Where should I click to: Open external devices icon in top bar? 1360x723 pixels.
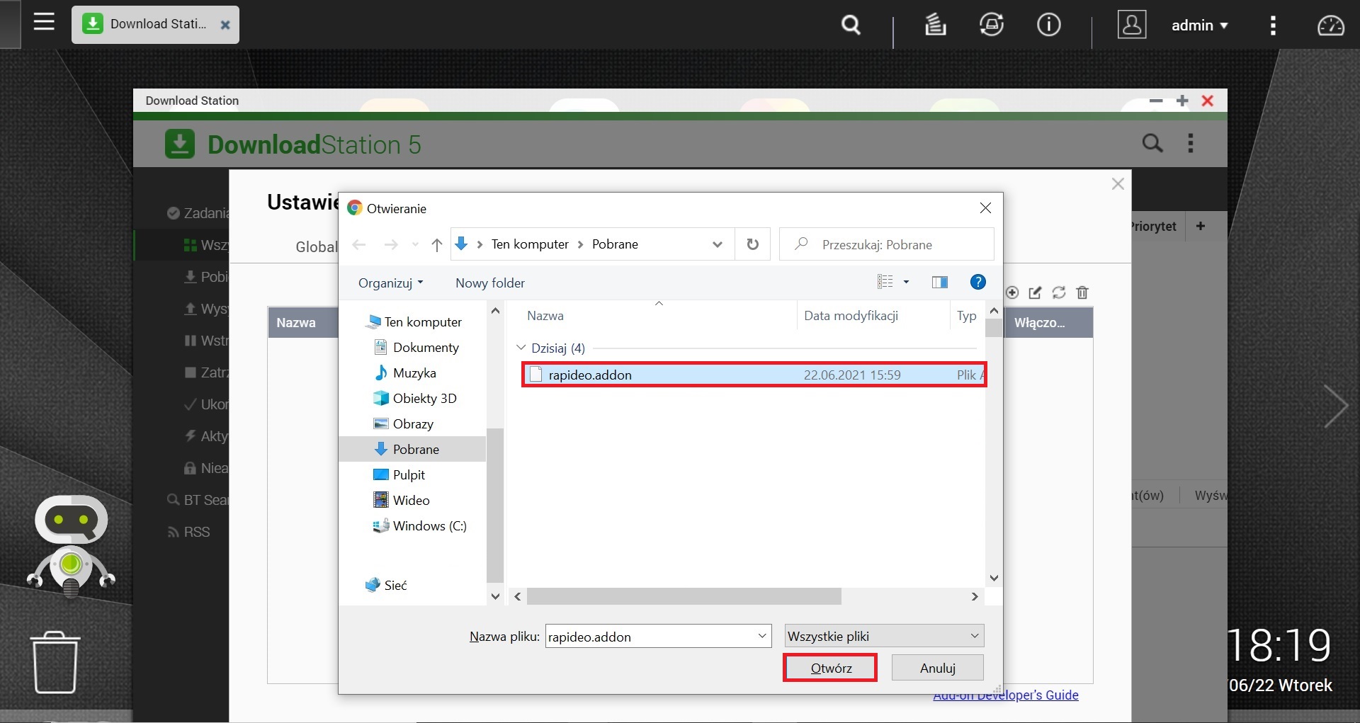(992, 25)
